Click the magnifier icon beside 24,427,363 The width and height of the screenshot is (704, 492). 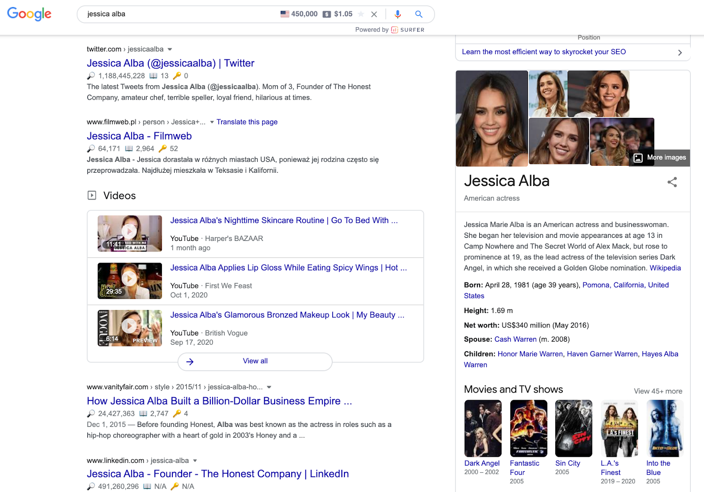pyautogui.click(x=91, y=414)
